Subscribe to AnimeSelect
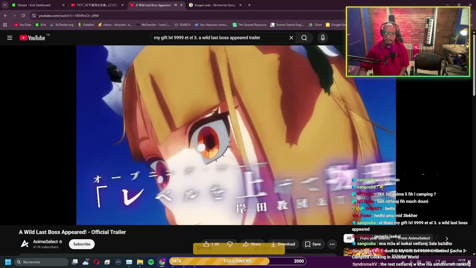The width and height of the screenshot is (476, 268). click(81, 244)
